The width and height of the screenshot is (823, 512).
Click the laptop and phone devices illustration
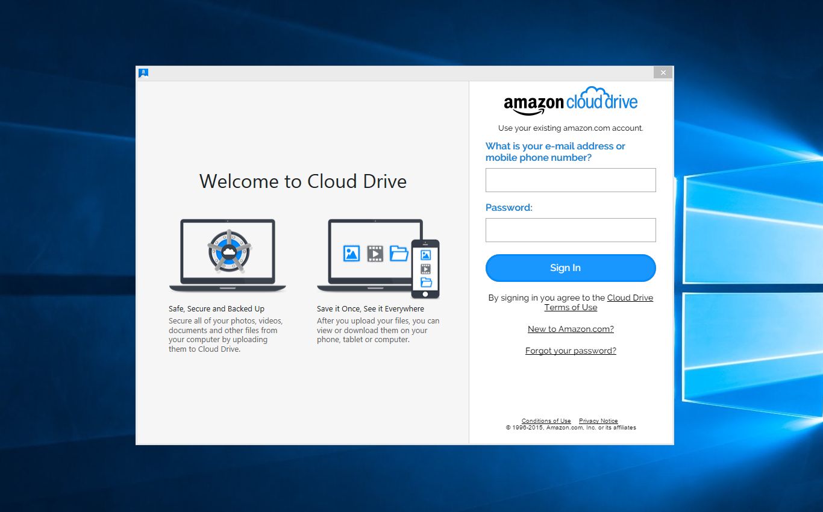click(x=378, y=259)
